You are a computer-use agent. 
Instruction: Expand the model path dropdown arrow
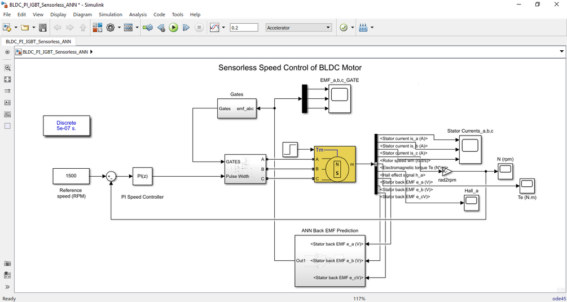tap(561, 52)
